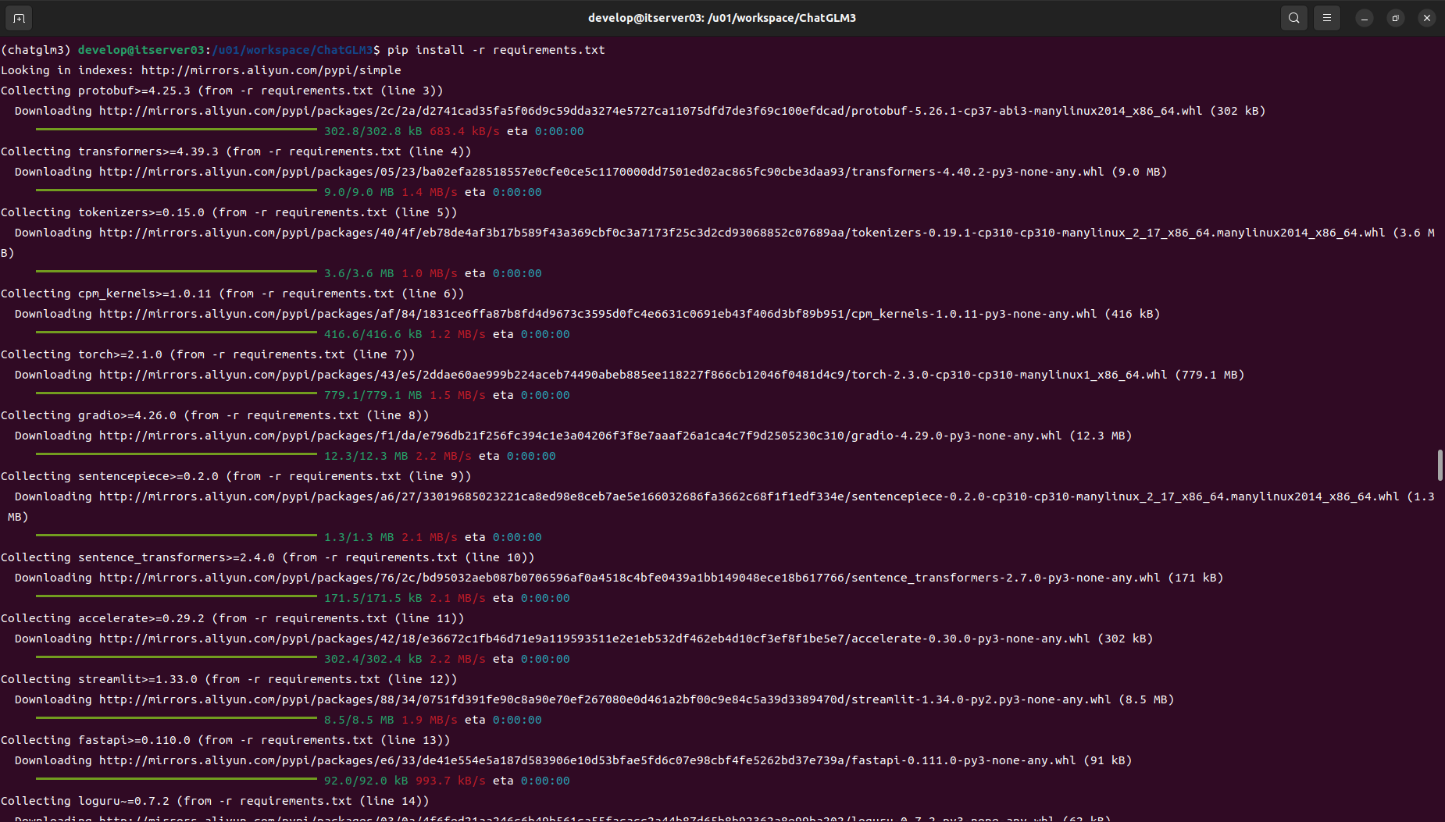Click the torch 779.1 MB progress bar
Viewport: 1445px width, 822px height.
[x=177, y=393]
